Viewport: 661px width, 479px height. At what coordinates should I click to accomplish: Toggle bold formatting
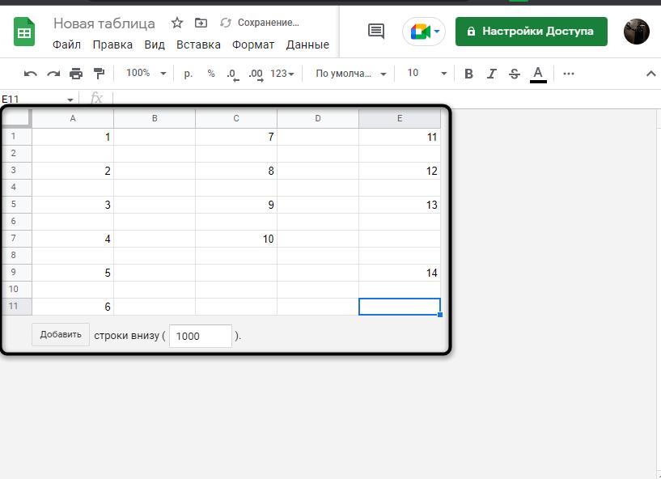pyautogui.click(x=468, y=74)
